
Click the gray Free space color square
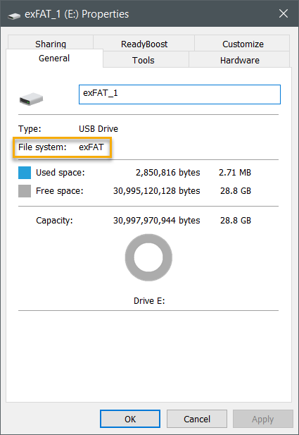(x=25, y=191)
